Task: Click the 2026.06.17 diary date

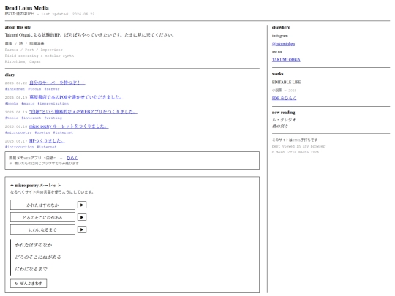Action: [x=16, y=141]
